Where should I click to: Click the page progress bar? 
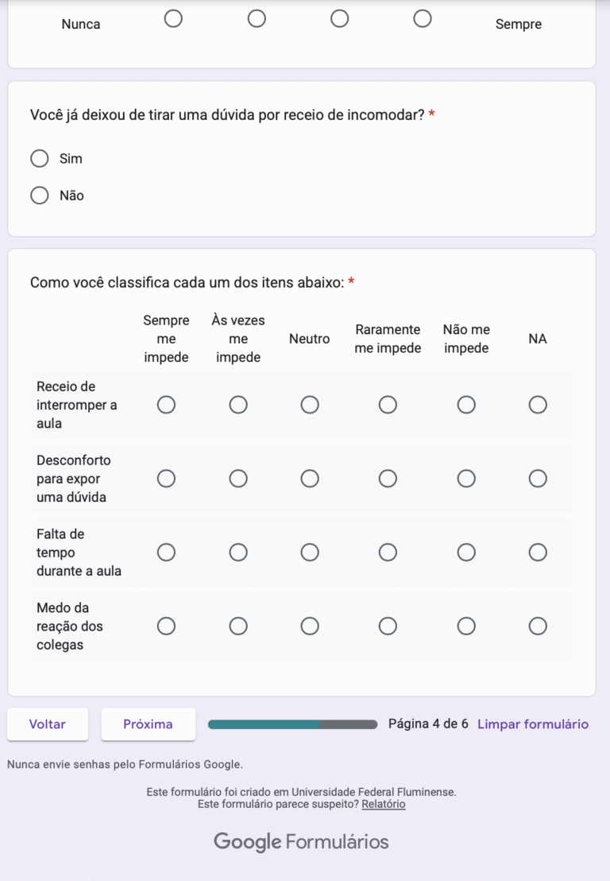click(x=292, y=724)
